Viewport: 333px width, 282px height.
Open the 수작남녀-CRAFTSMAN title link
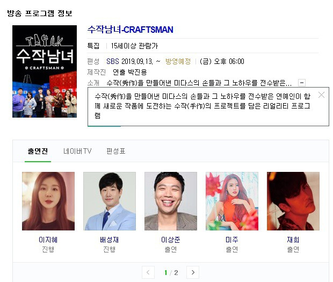131,30
